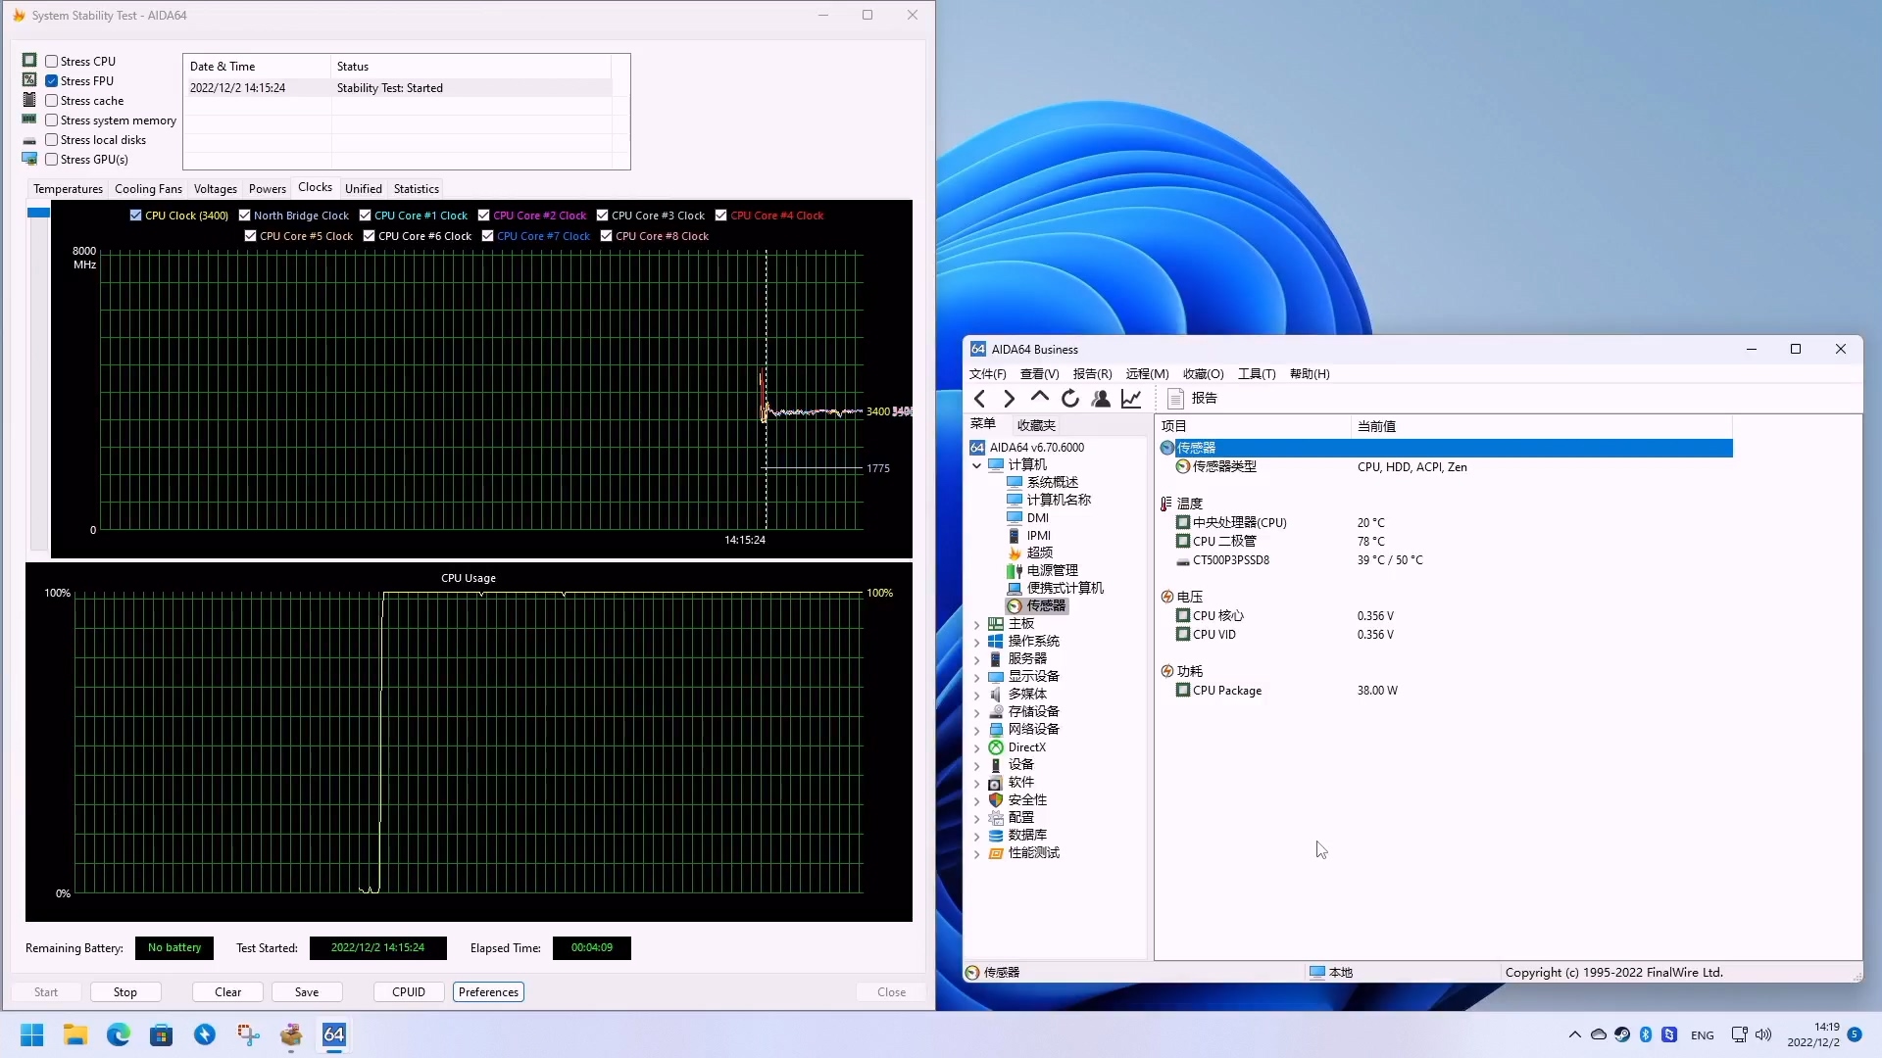Switch to the Temperatures tab
The width and height of the screenshot is (1882, 1058).
[x=68, y=189]
